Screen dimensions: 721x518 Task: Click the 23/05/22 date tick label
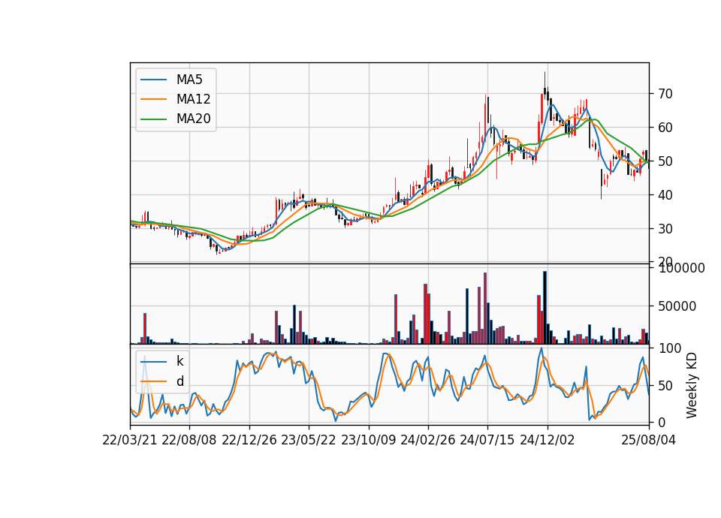coord(309,440)
